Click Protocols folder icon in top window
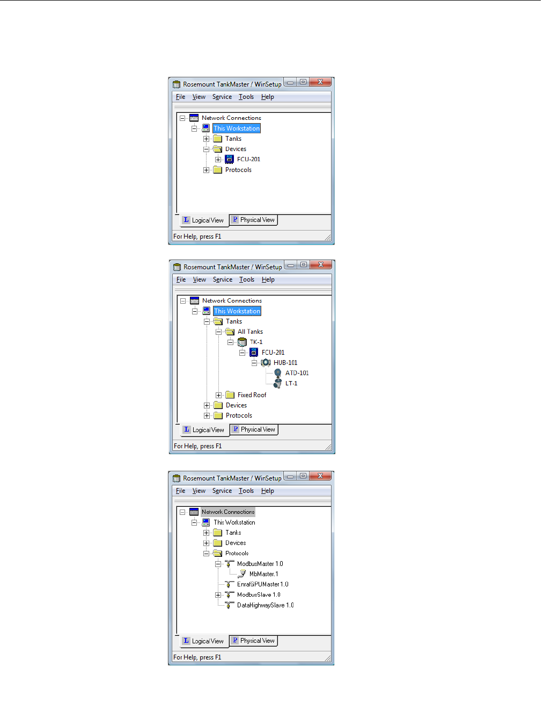 tap(217, 170)
